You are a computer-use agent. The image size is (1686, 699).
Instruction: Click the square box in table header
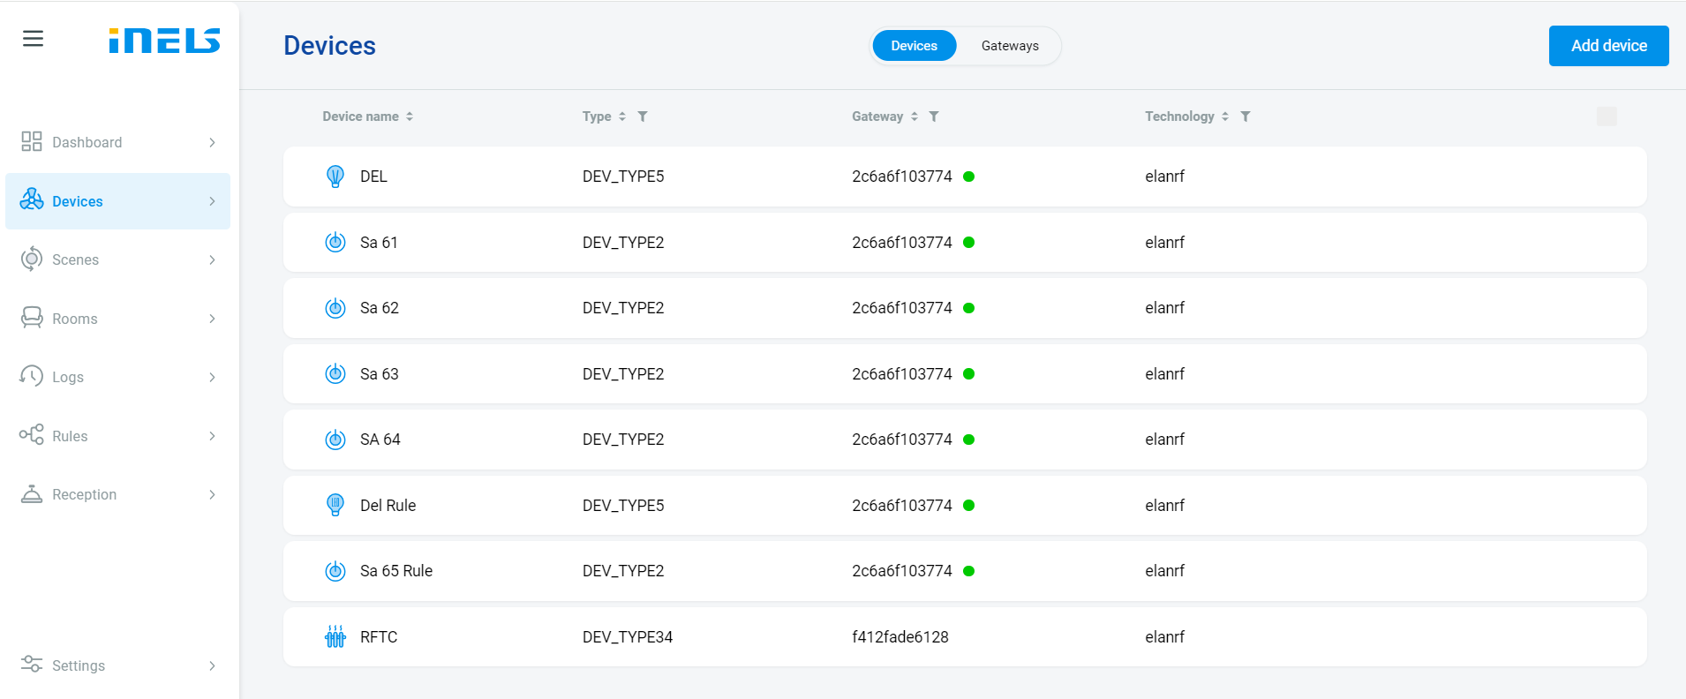tap(1607, 116)
